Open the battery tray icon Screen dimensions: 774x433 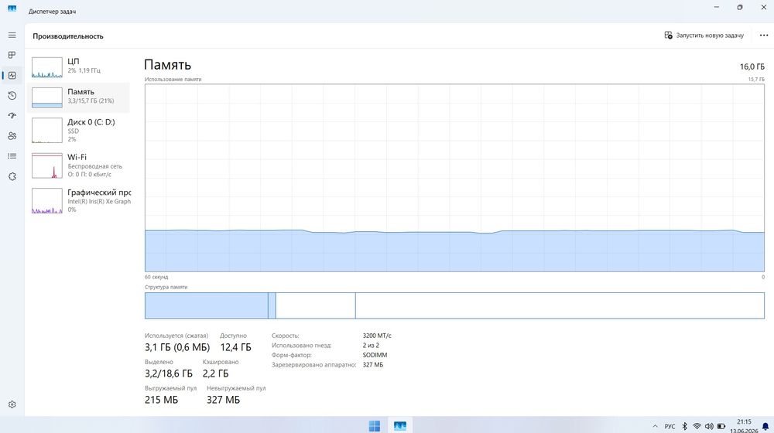click(721, 426)
